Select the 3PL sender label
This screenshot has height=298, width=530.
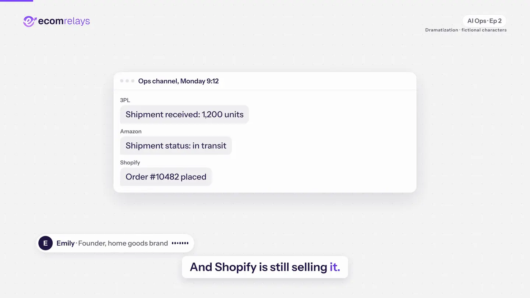[125, 100]
